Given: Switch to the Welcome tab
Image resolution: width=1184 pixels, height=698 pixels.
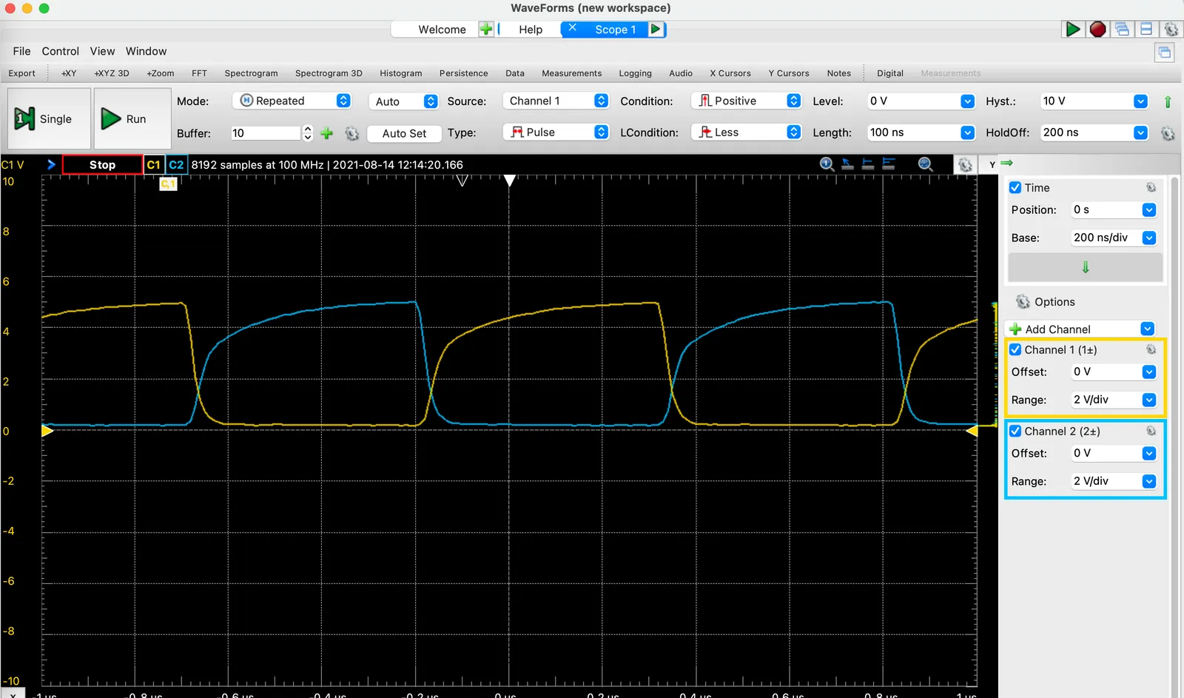Looking at the screenshot, I should pos(442,30).
